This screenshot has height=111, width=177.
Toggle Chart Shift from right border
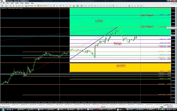point(70,6)
